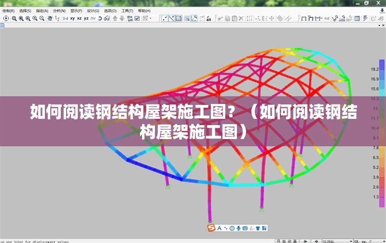
Task: Switch to xz plane view
Action: (x=79, y=18)
